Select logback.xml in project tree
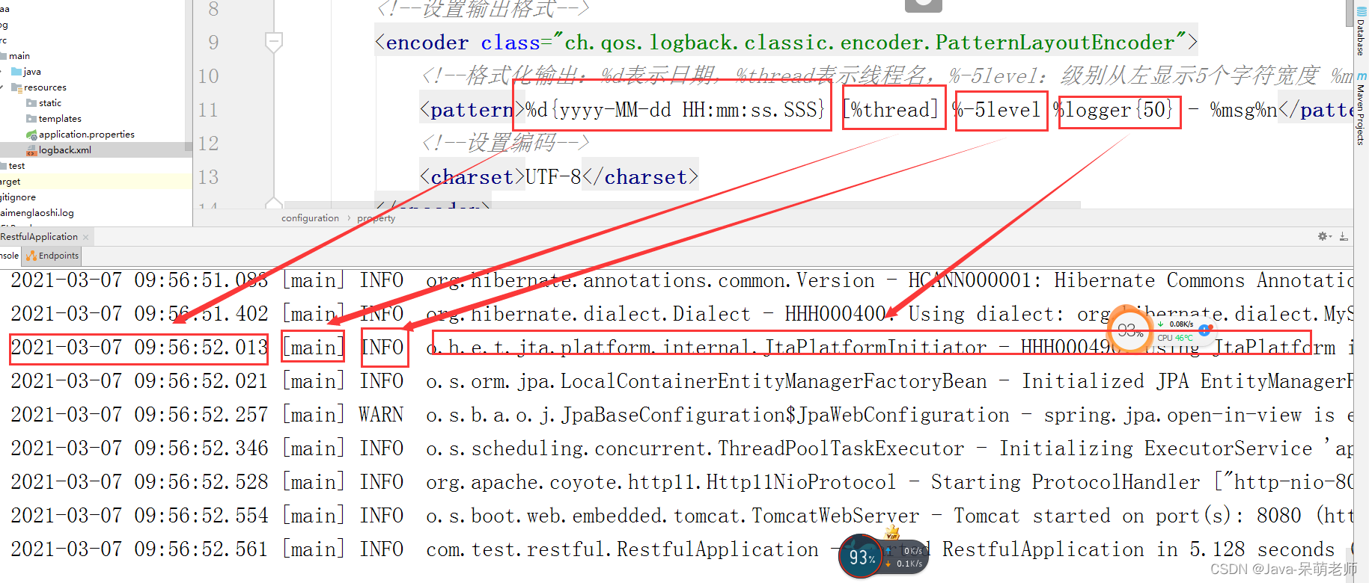The width and height of the screenshot is (1369, 583). 64,150
